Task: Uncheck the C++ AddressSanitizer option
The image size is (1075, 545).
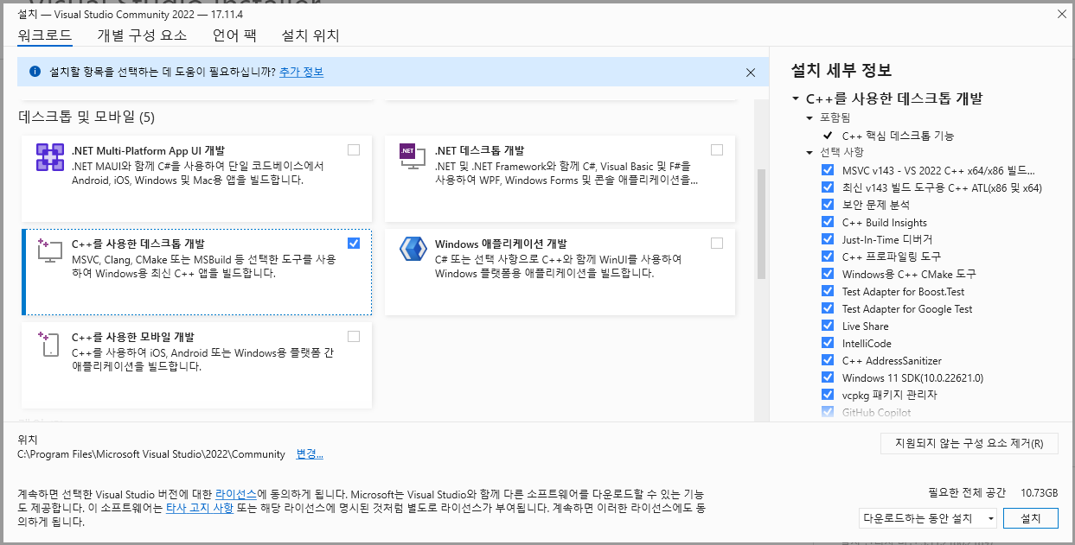Action: pyautogui.click(x=828, y=360)
